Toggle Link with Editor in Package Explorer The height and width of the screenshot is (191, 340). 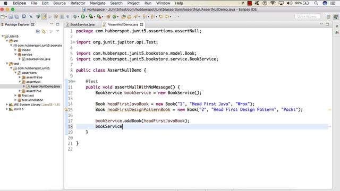coord(44,31)
